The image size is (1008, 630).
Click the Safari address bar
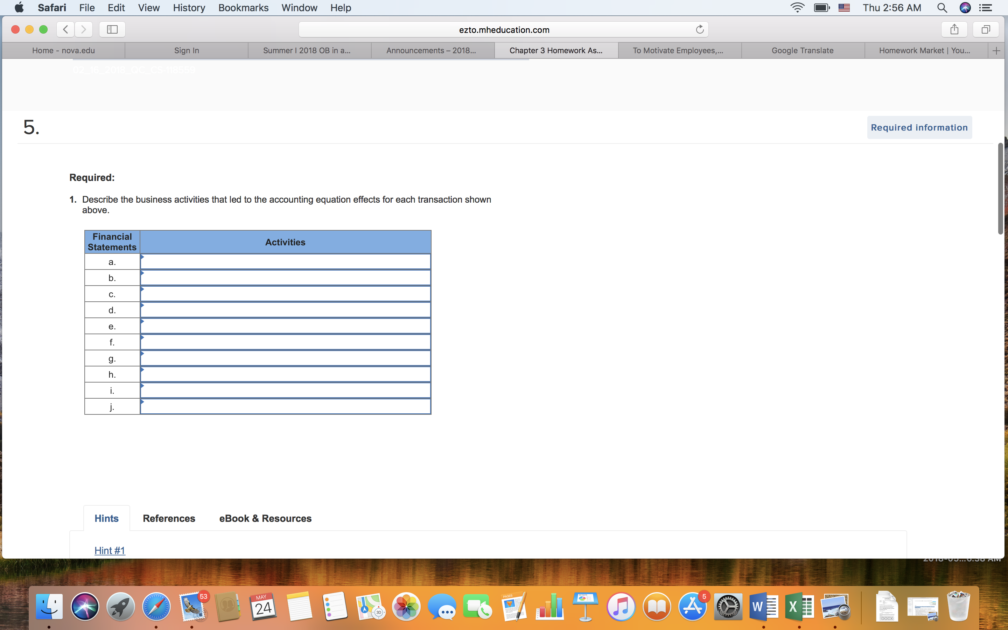(x=504, y=29)
